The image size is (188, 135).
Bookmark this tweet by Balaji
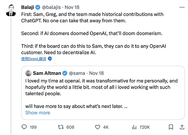click(x=171, y=127)
